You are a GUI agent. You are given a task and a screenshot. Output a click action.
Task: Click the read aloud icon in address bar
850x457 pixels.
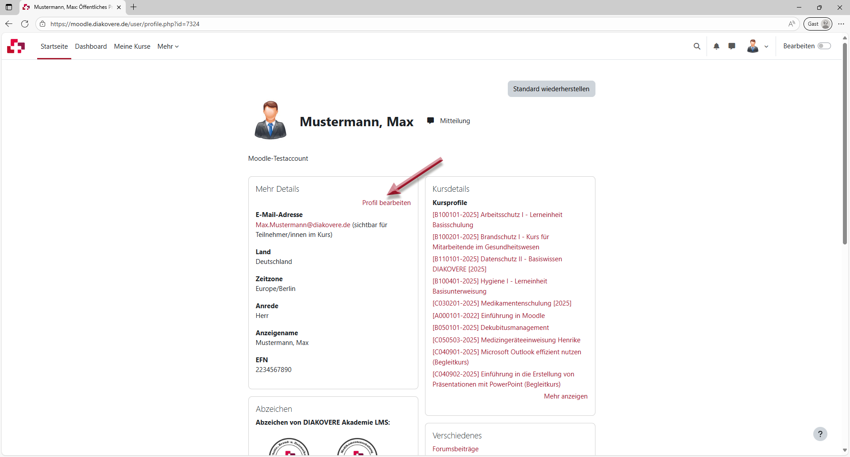pyautogui.click(x=792, y=24)
